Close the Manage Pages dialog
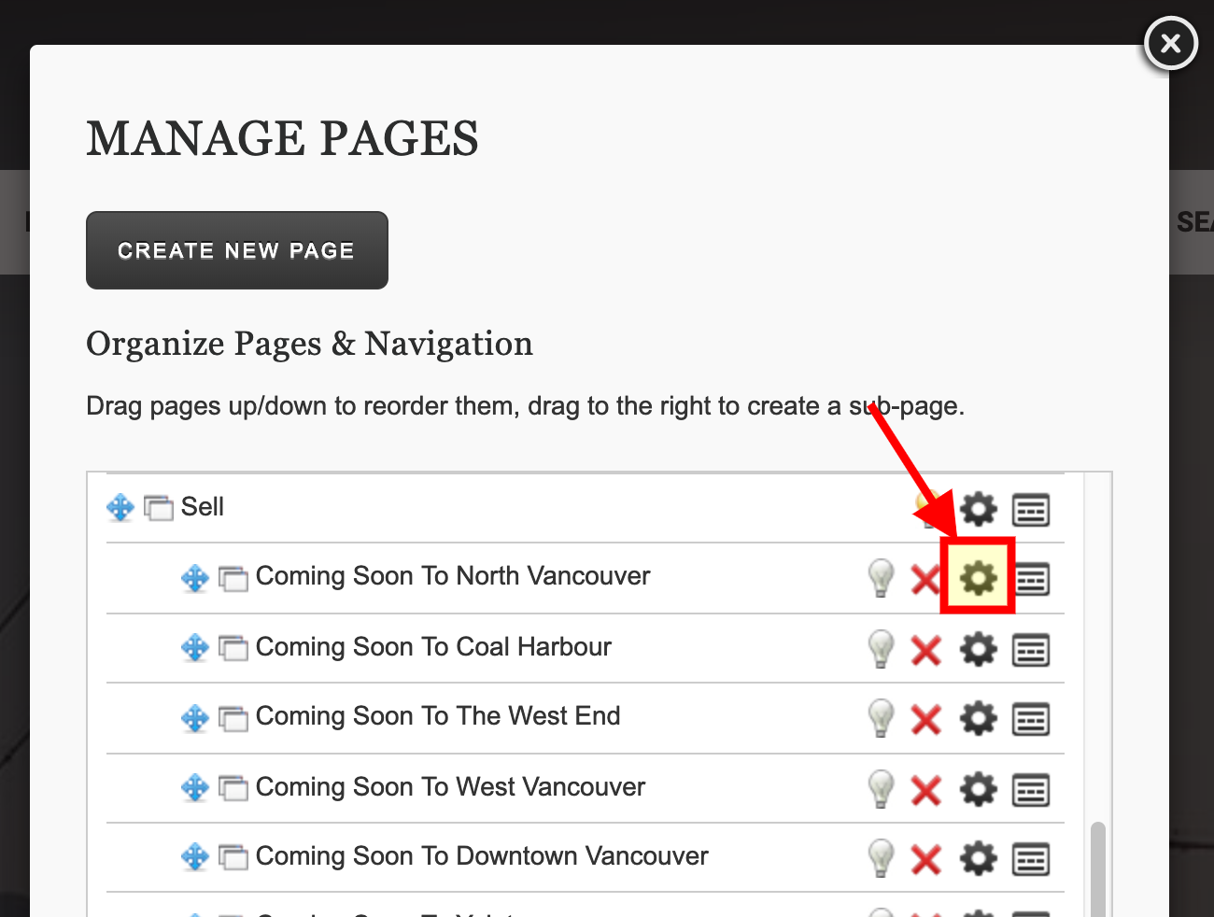 coord(1171,43)
